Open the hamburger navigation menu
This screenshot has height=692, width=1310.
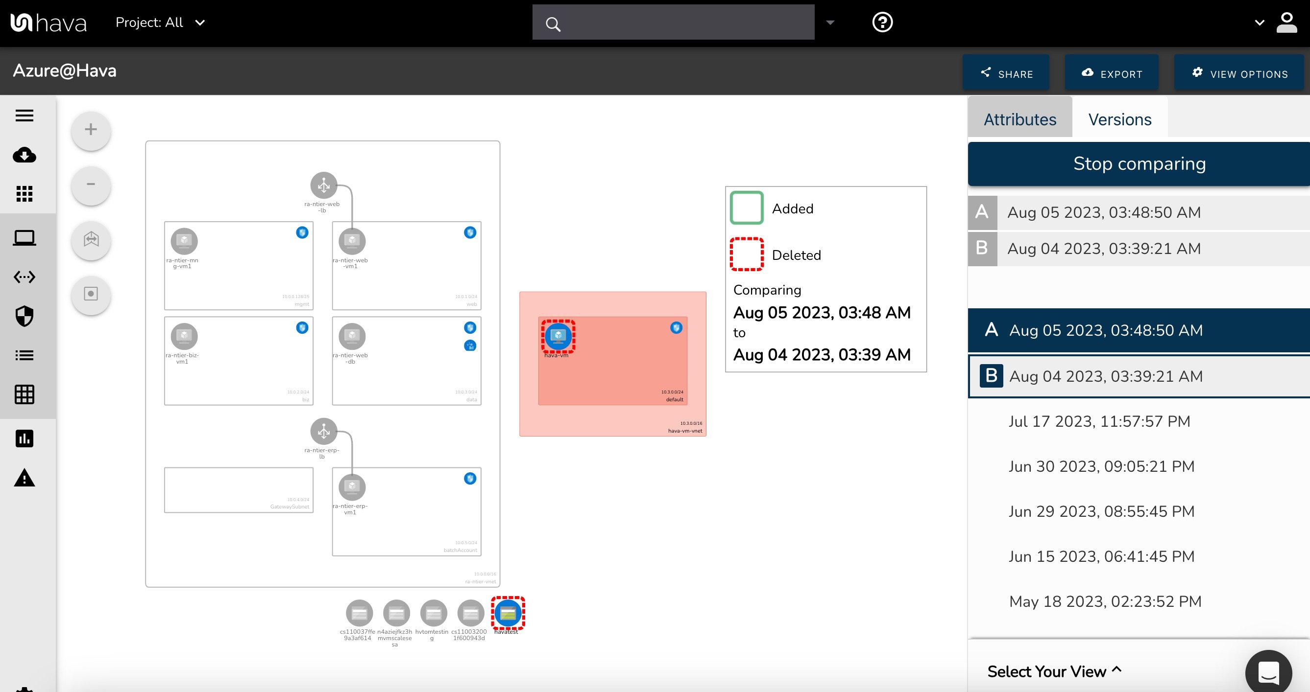[x=24, y=116]
